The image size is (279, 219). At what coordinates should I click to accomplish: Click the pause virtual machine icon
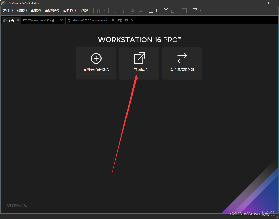99,11
